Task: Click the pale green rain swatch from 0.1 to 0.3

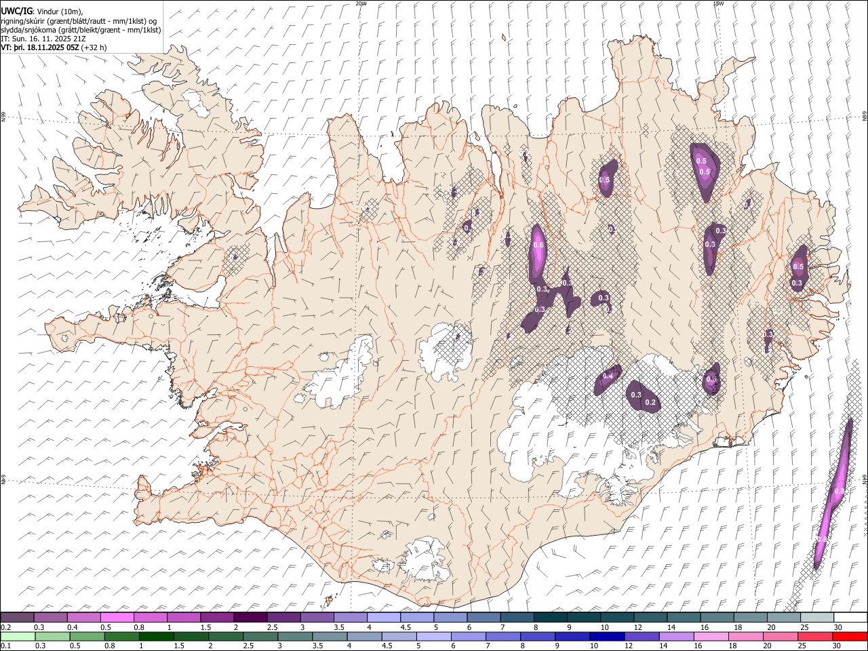Action: point(18,636)
